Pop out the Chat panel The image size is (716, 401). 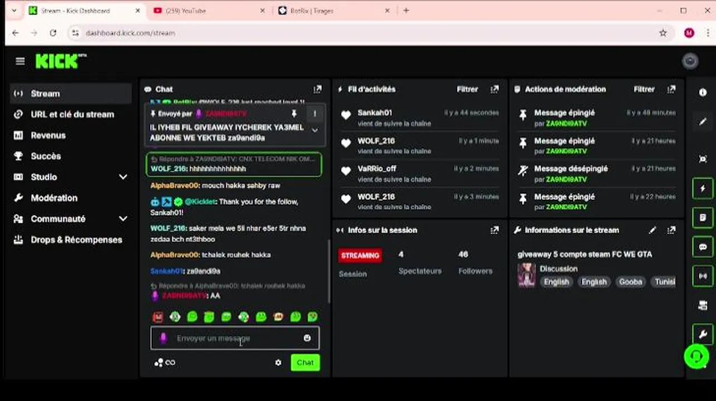317,89
